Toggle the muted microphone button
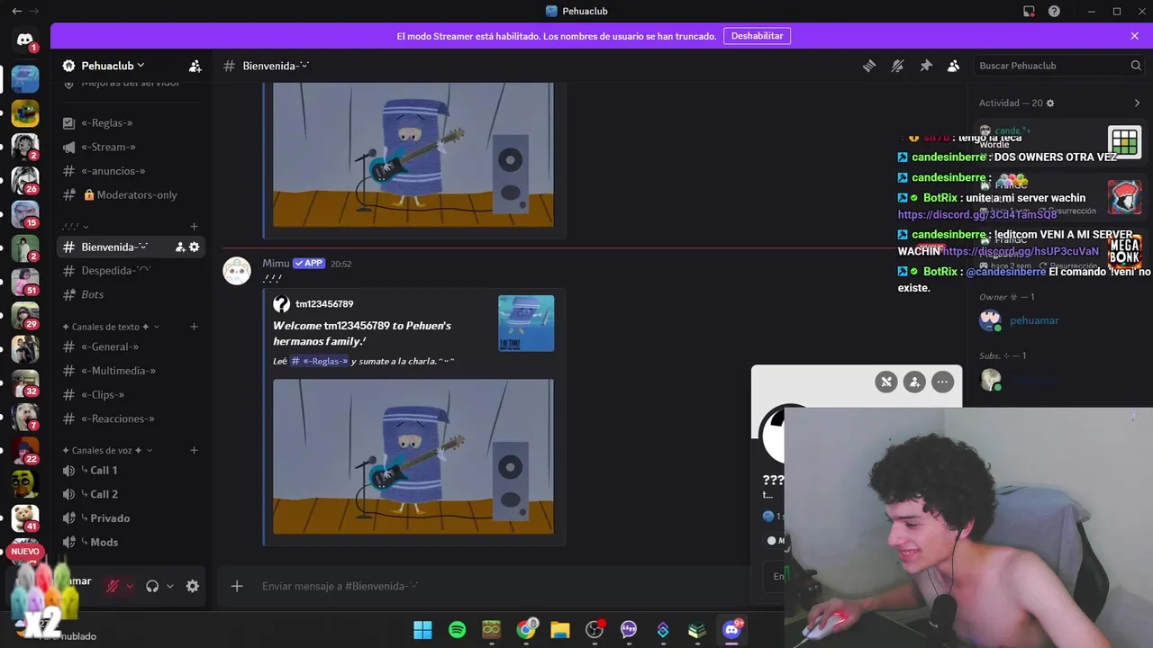Screen dimensions: 1153x648 [113, 586]
